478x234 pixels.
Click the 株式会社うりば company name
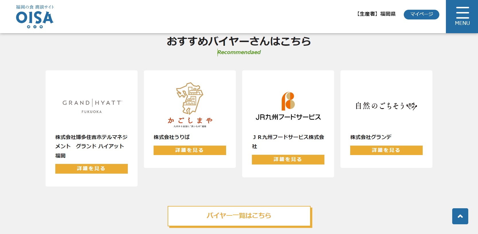click(x=172, y=137)
